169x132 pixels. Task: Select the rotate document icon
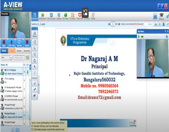(x=35, y=60)
